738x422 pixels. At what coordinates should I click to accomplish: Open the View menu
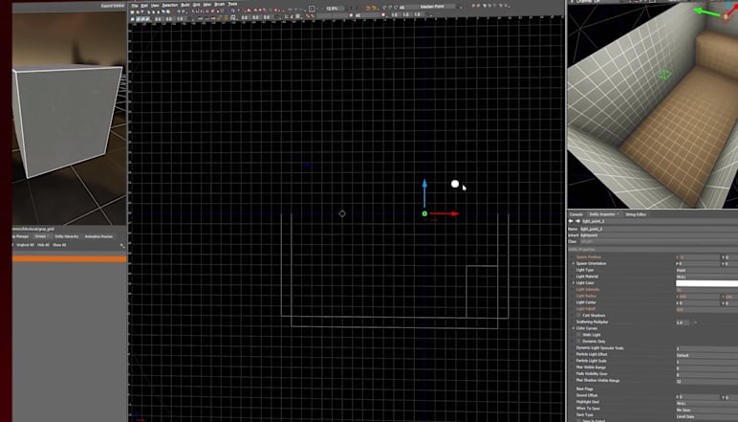pyautogui.click(x=155, y=5)
